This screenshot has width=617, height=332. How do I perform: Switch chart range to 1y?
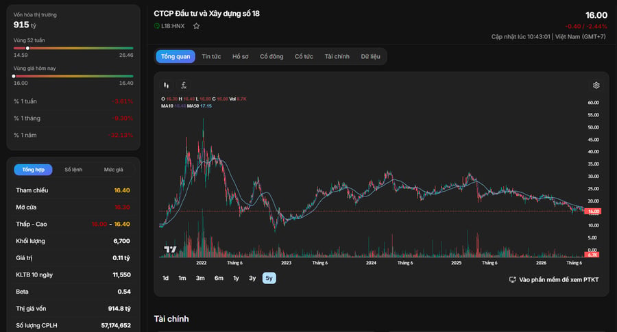236,278
